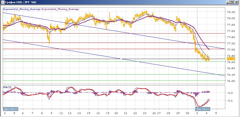The width and height of the screenshot is (240, 117).
Task: Click date label 29 on the time axis
Action: point(178,113)
